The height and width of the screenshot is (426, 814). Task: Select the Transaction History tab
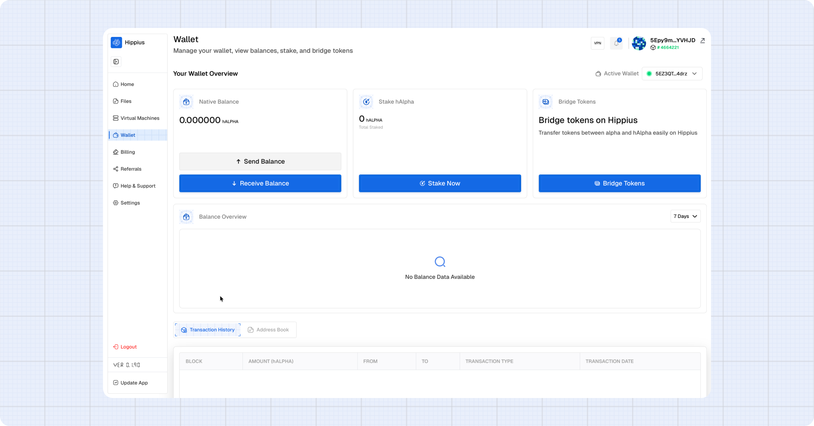point(207,329)
